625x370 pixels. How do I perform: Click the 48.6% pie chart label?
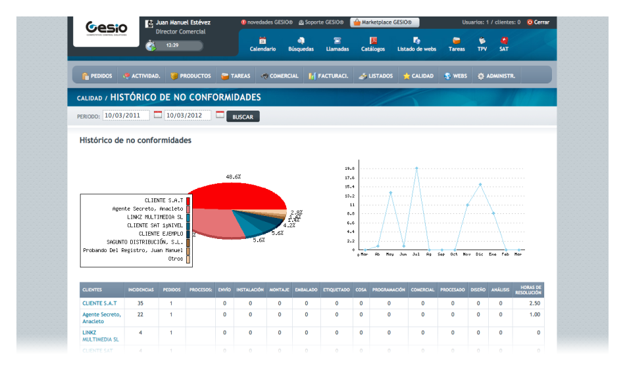(x=234, y=176)
